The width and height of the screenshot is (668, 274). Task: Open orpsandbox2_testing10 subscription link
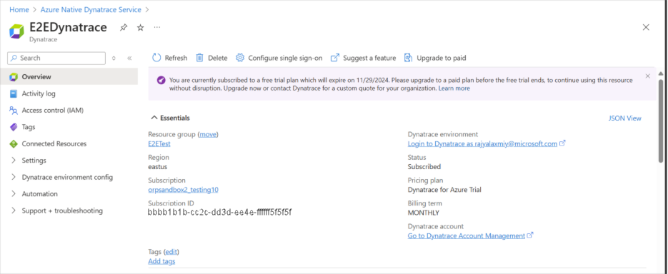[x=183, y=190]
